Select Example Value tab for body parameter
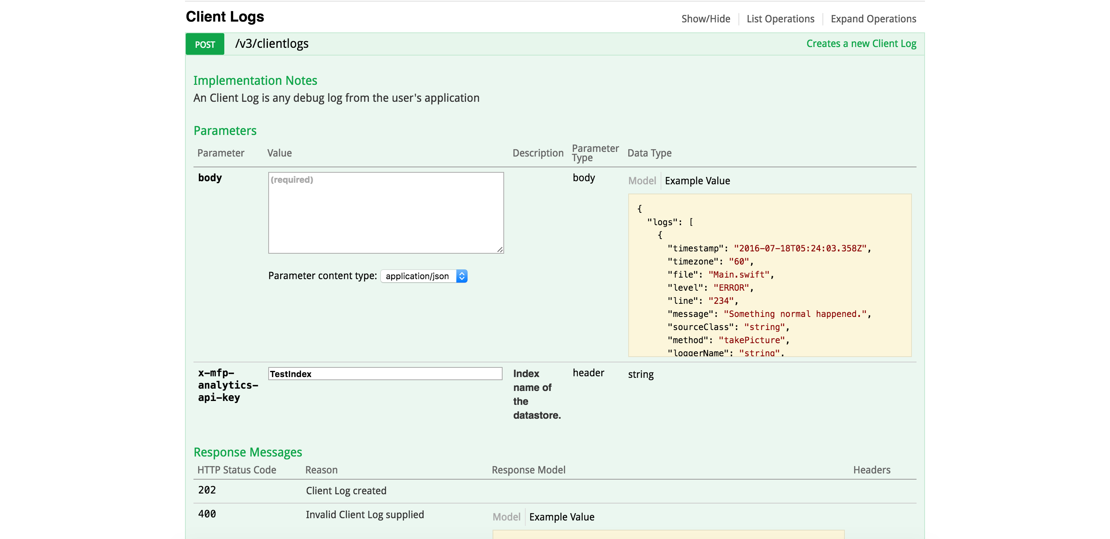 [x=697, y=181]
